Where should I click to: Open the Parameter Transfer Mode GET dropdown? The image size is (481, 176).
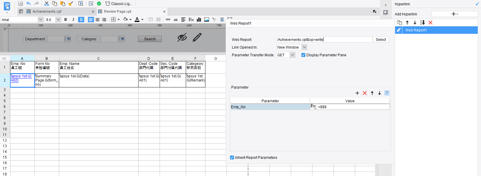(293, 55)
